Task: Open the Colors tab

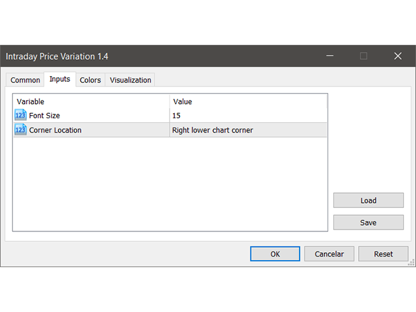Action: point(90,80)
